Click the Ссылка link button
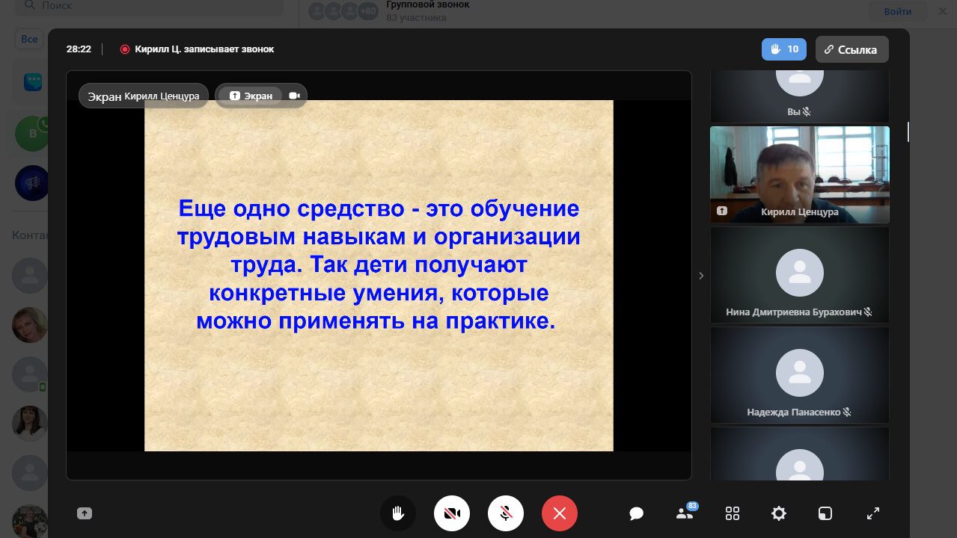The width and height of the screenshot is (957, 538). coord(851,49)
